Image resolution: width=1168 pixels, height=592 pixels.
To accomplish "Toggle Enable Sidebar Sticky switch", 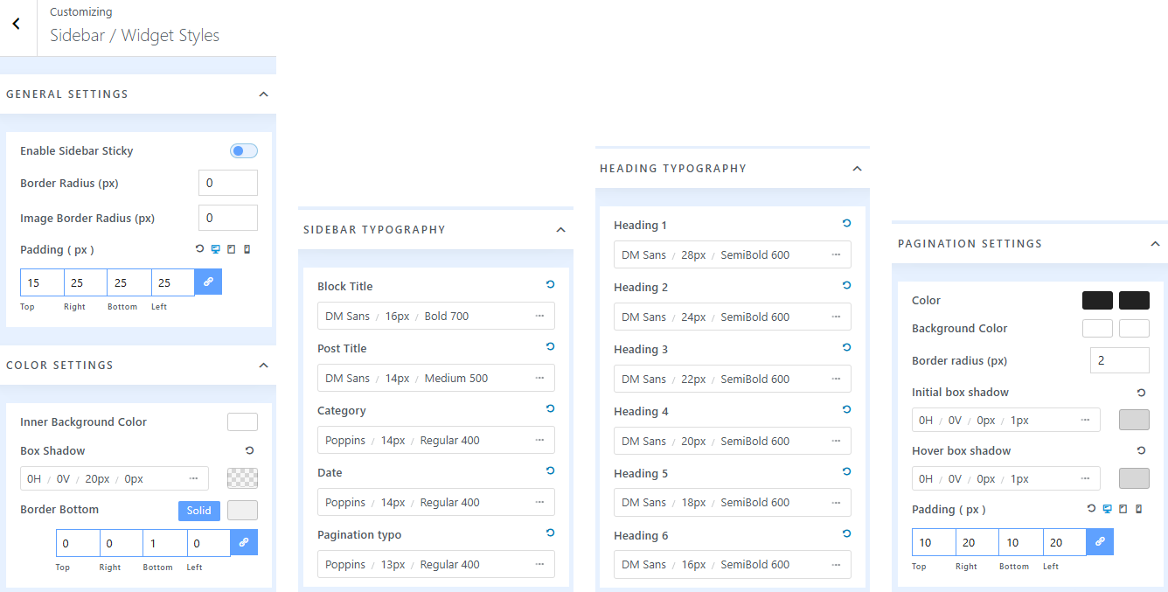I will pyautogui.click(x=243, y=151).
